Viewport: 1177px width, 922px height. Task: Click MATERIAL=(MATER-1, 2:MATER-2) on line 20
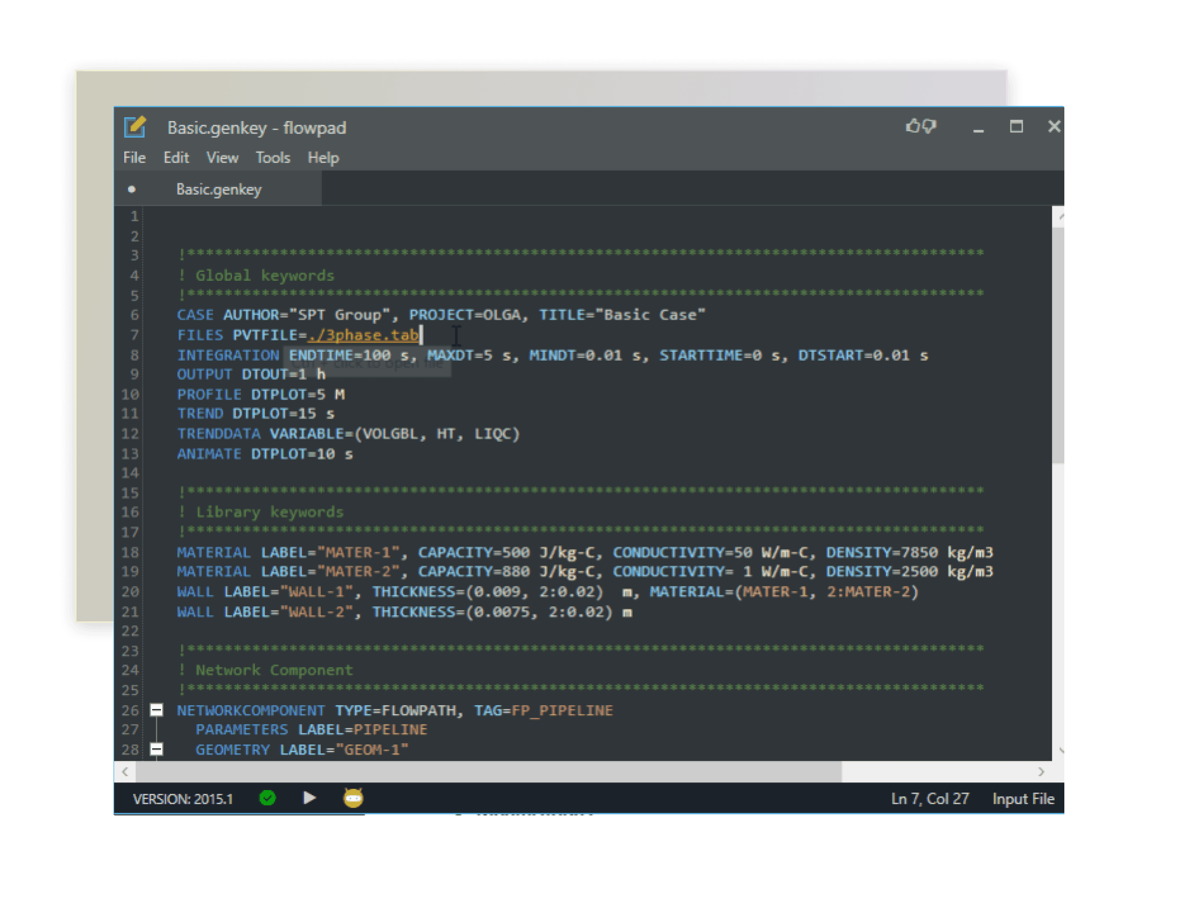784,592
